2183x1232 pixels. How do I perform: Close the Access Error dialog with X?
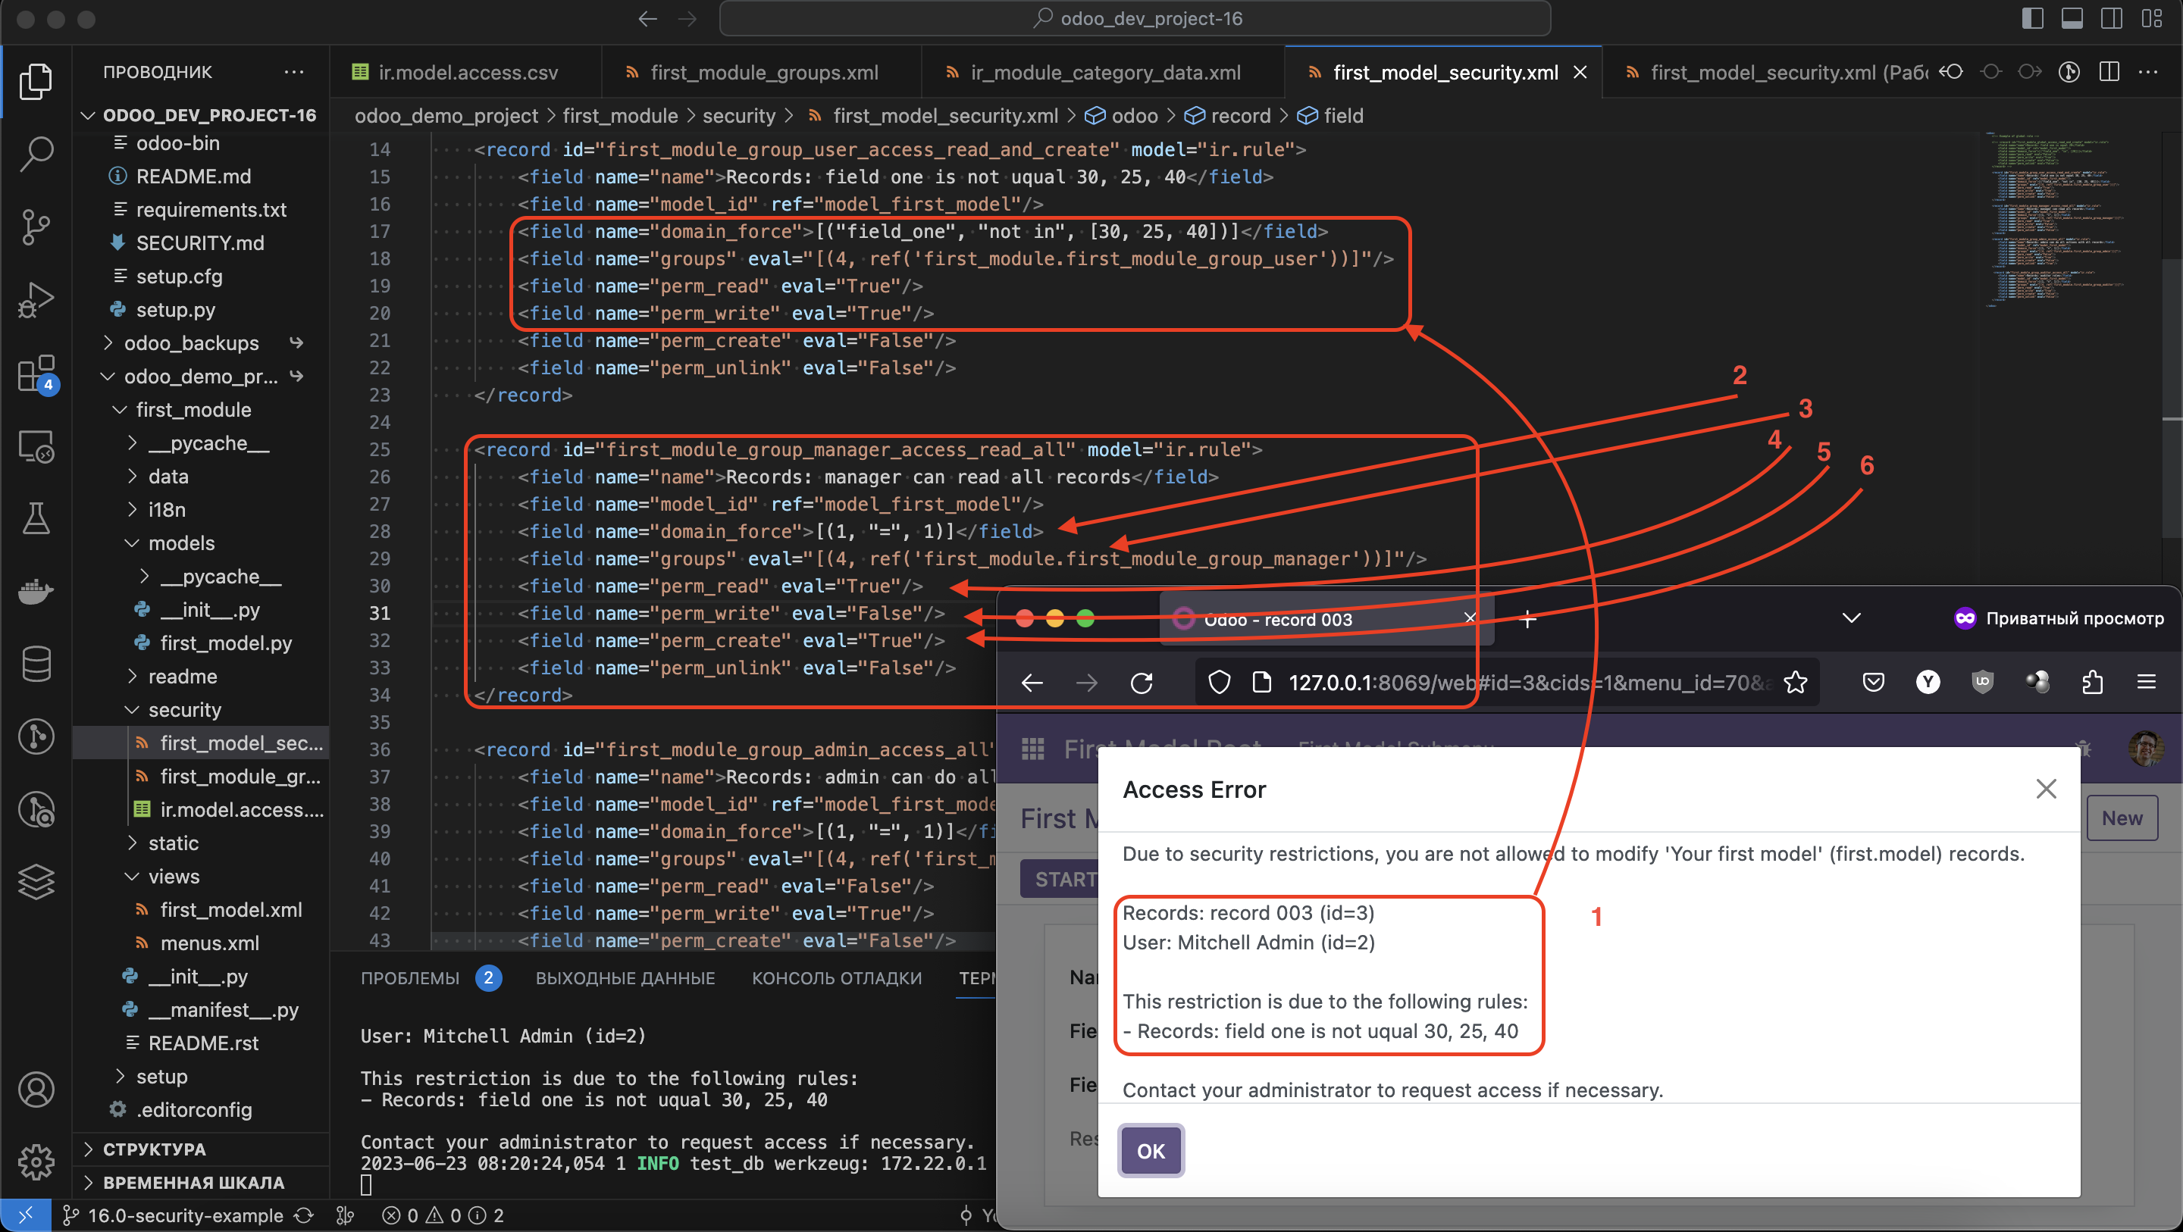(x=2046, y=789)
